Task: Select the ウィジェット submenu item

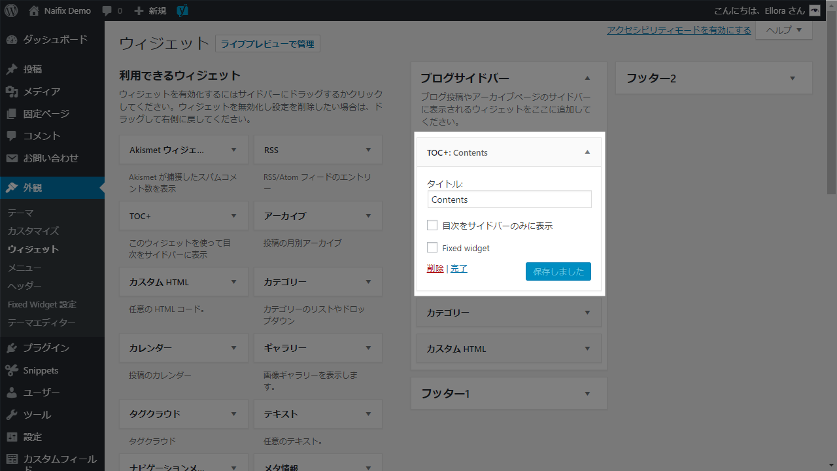Action: pyautogui.click(x=33, y=249)
